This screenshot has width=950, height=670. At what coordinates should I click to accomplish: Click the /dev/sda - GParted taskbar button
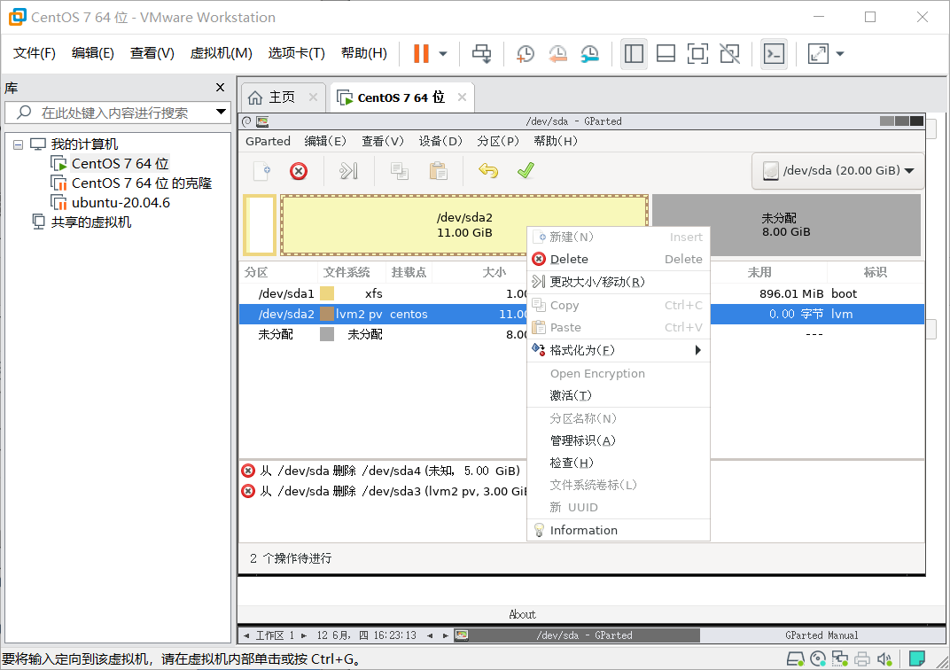[x=577, y=635]
